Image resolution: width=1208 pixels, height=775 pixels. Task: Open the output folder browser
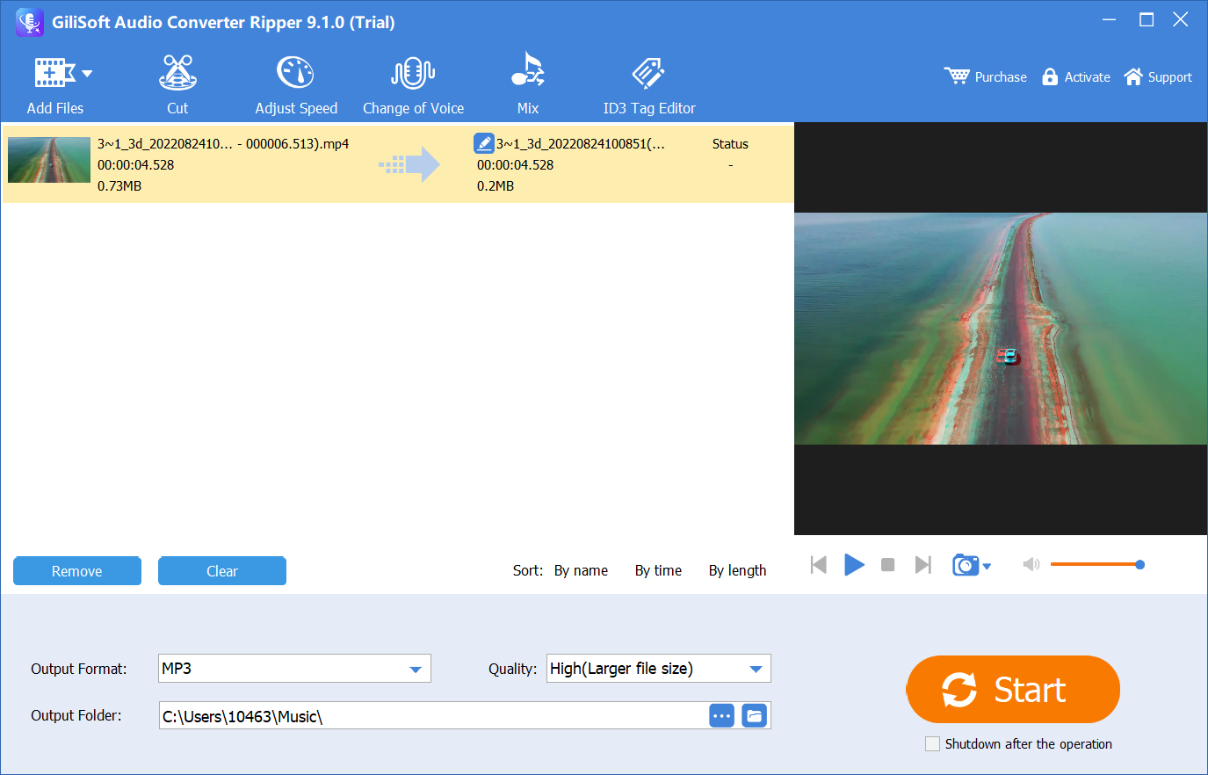click(x=721, y=715)
